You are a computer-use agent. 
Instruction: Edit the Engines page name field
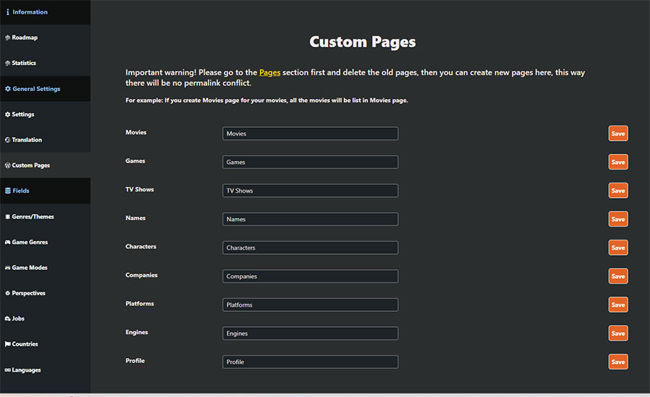[x=310, y=333]
